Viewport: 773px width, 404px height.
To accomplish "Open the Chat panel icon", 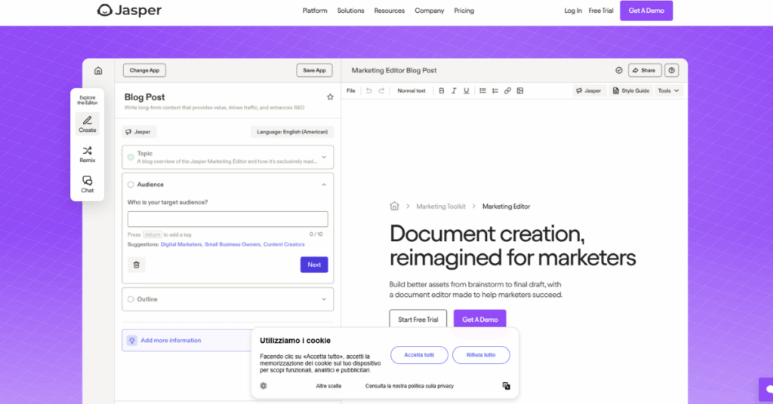I will click(x=88, y=184).
